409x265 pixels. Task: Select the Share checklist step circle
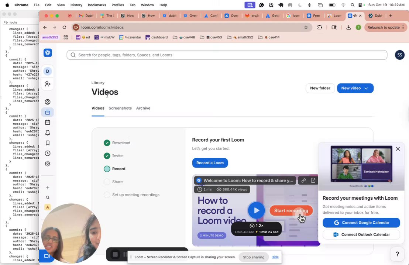tap(107, 182)
